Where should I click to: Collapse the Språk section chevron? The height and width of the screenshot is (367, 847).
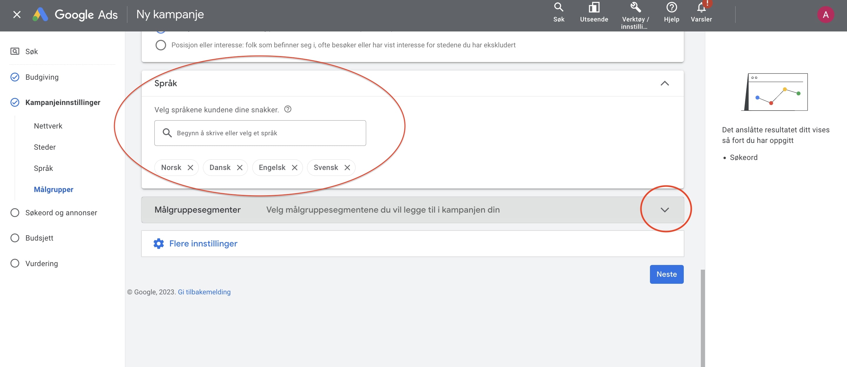click(x=665, y=83)
